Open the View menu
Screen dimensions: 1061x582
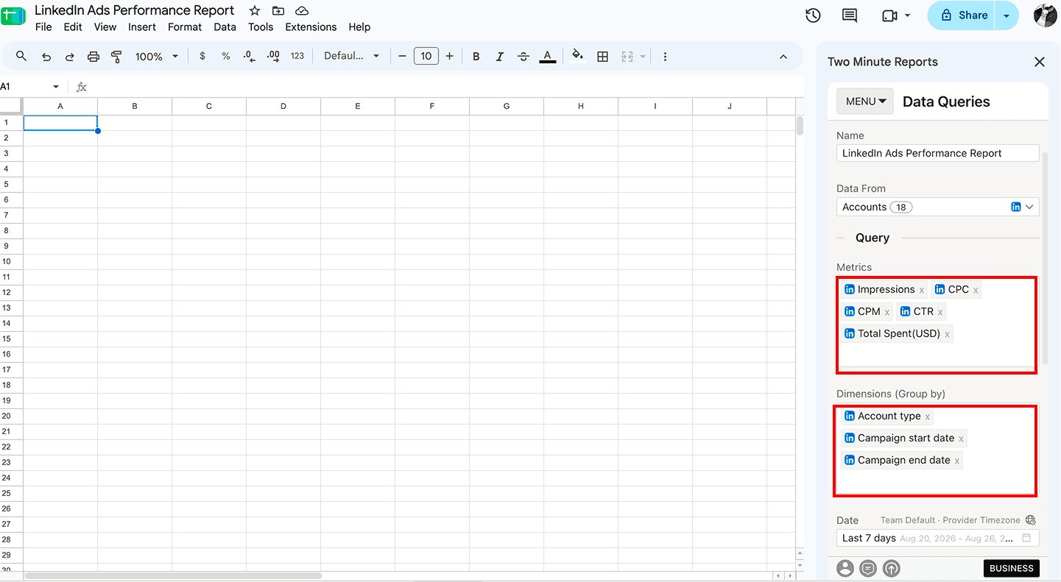coord(105,27)
